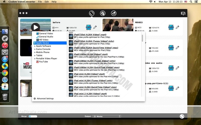Image resolution: width=201 pixels, height=125 pixels.
Task: Choose iPad(720p) H.264 Video(*.mp4) preset
Action: [90, 34]
